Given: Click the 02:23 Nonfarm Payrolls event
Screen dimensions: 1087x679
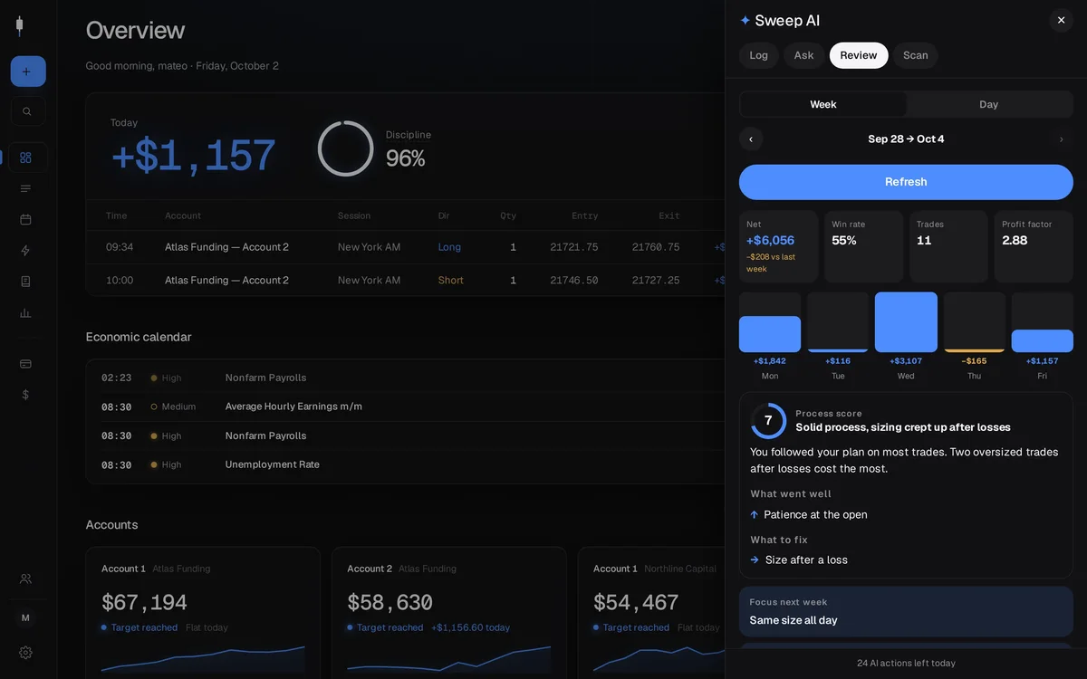Looking at the screenshot, I should click(405, 378).
